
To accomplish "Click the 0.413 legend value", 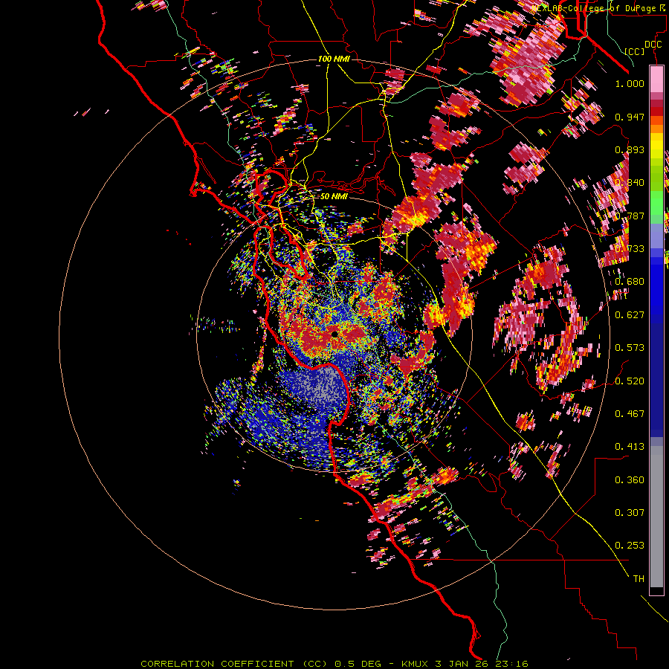I will 630,447.
